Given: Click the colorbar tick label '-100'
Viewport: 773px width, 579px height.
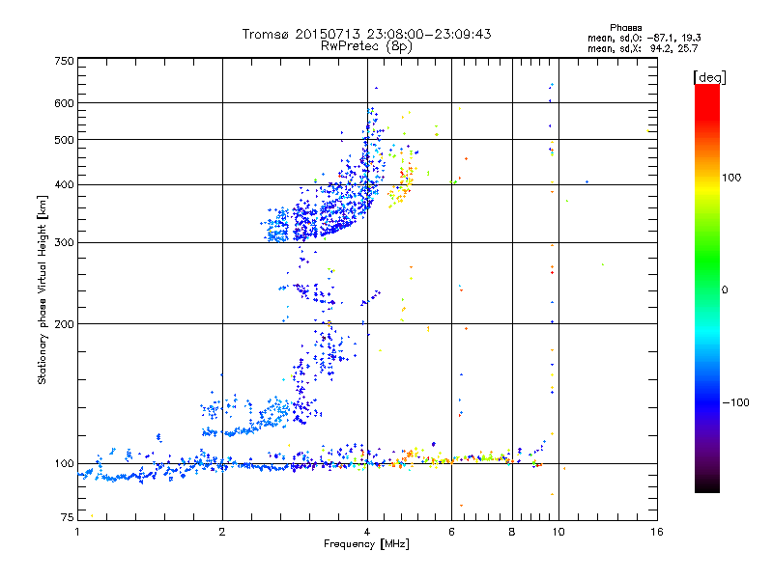Looking at the screenshot, I should 736,402.
